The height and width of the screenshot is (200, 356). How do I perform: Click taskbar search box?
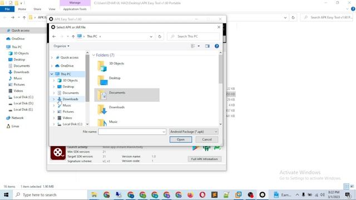[50, 195]
